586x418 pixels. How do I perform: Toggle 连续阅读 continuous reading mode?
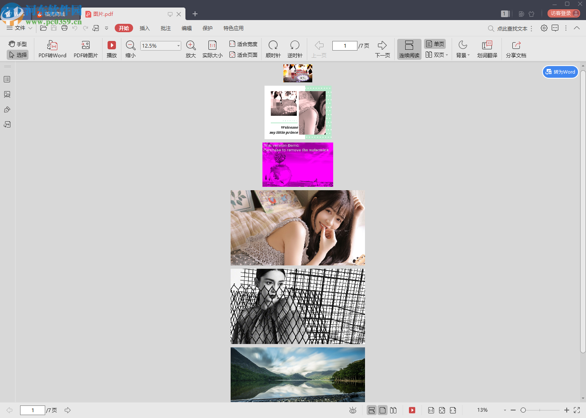pyautogui.click(x=409, y=49)
